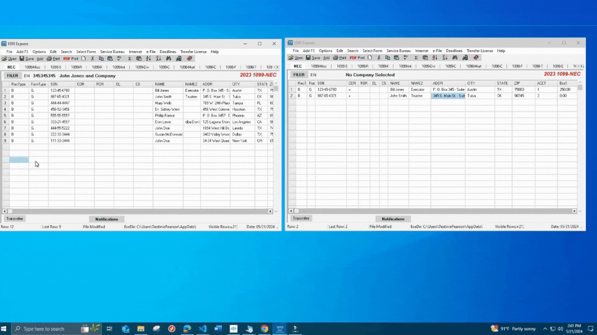Open the e-File menu in left window
The height and width of the screenshot is (335, 597).
click(151, 52)
